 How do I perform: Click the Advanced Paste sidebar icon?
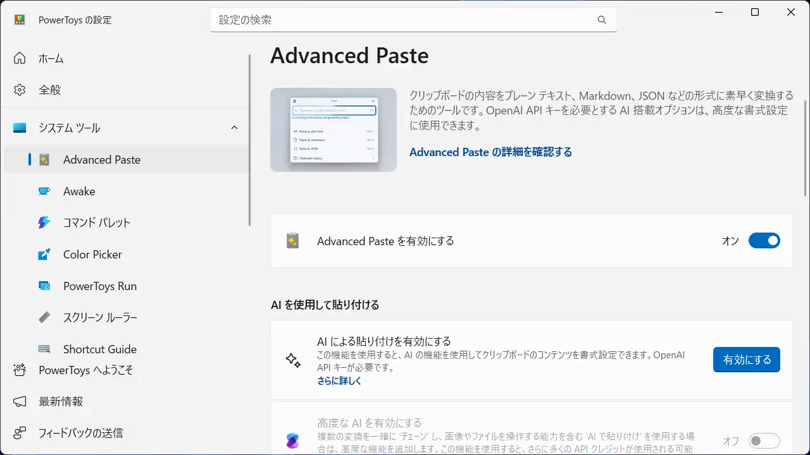44,160
